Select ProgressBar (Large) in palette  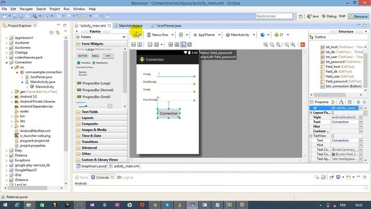[x=94, y=83]
